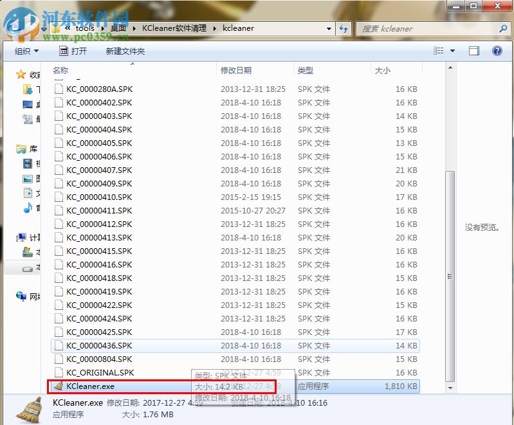Screen dimensions: 514x425
Task: Click the file icon of KC_ORIGINAL.SPK
Action: coord(59,372)
